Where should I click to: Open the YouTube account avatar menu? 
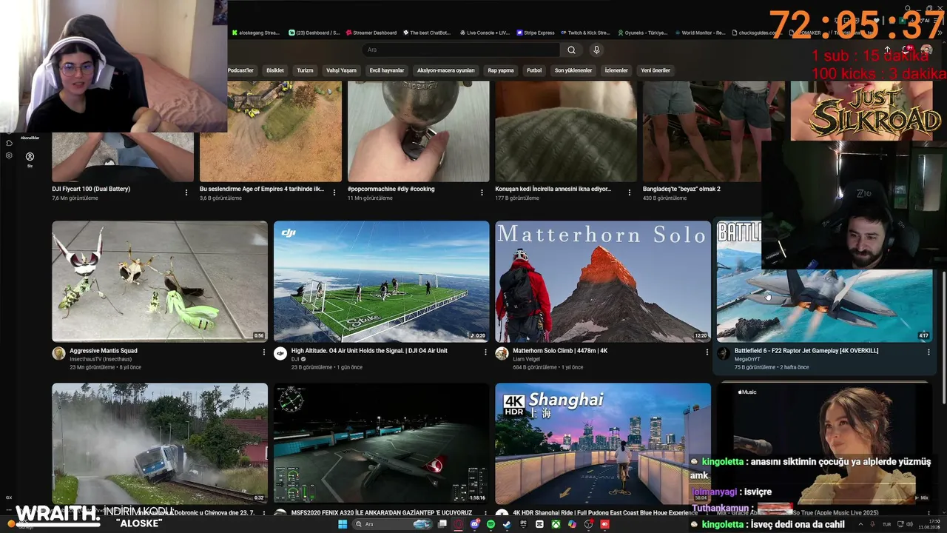point(926,50)
